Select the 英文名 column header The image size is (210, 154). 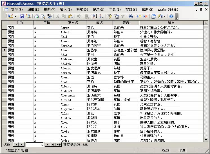click(x=73, y=23)
